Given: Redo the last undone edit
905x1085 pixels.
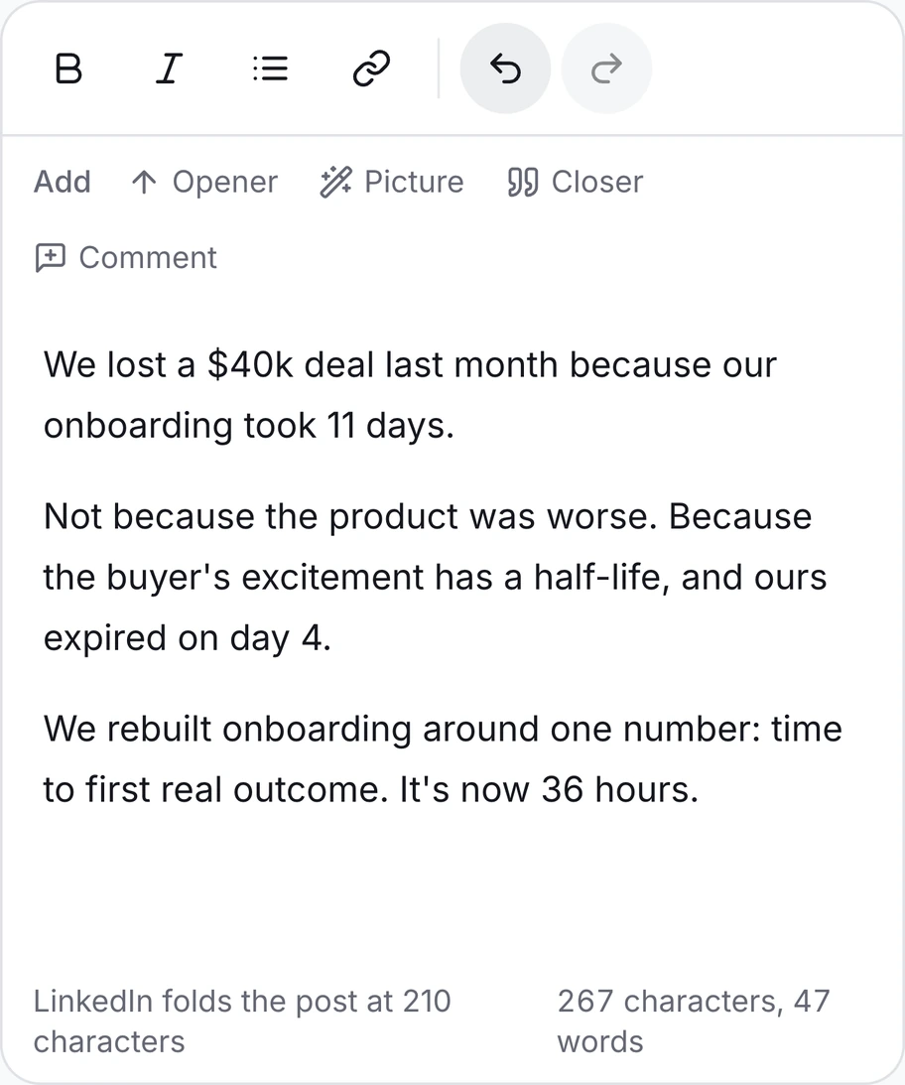Looking at the screenshot, I should point(606,68).
